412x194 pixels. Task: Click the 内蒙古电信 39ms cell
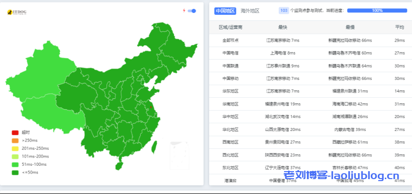click(350, 129)
